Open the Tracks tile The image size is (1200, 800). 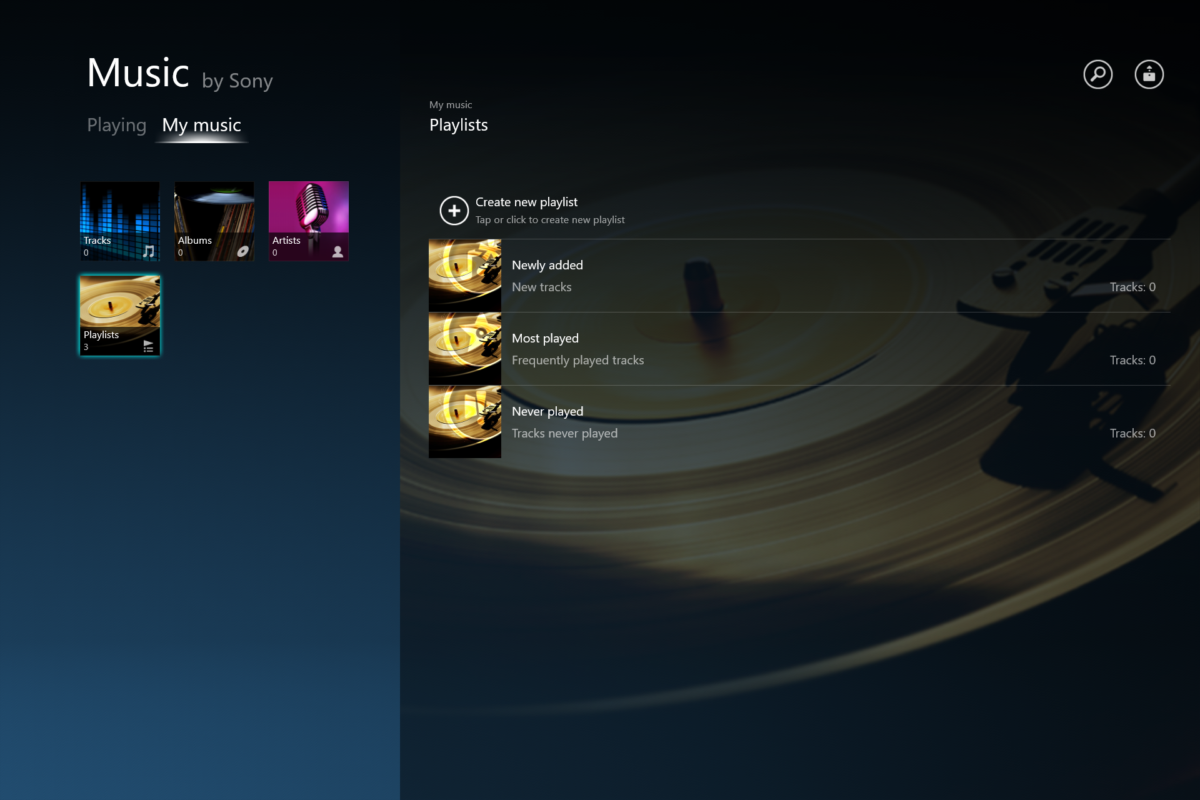point(120,221)
